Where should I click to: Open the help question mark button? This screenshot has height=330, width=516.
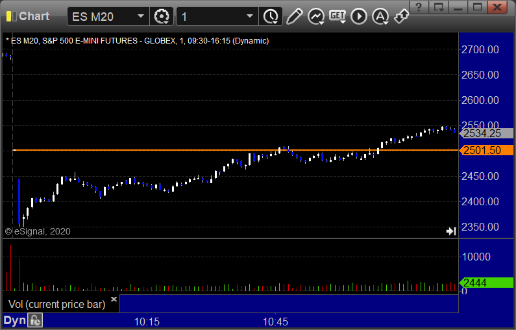[420, 7]
